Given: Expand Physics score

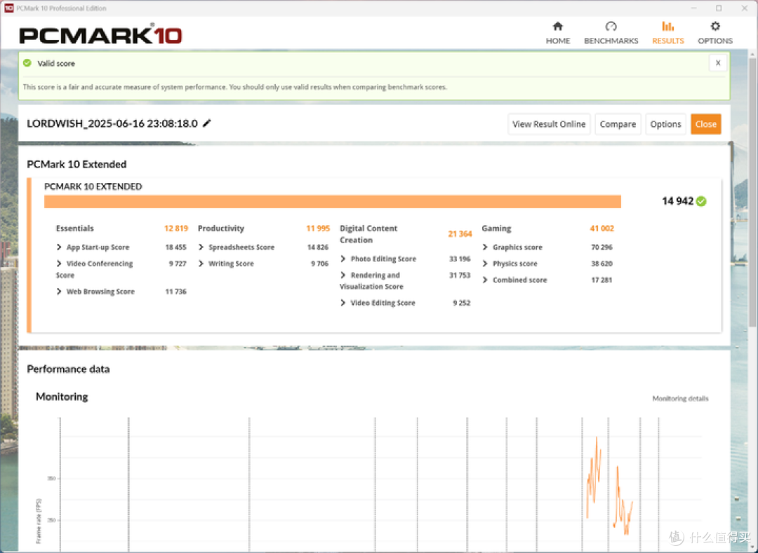Looking at the screenshot, I should [x=485, y=264].
